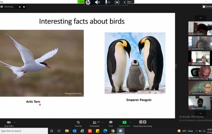Open share options arrow beside Share Screen
The image size is (212, 134).
(130, 122)
